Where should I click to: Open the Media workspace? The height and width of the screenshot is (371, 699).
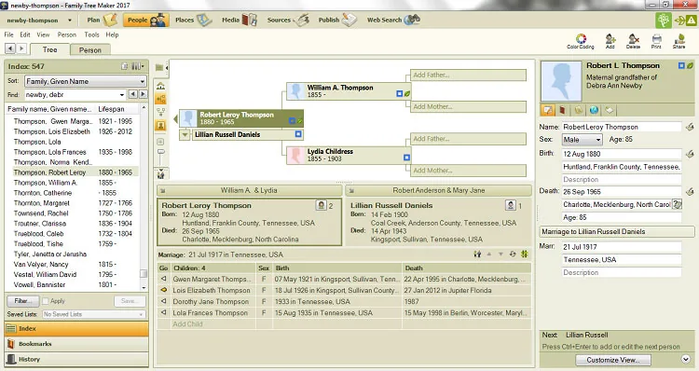tap(240, 21)
